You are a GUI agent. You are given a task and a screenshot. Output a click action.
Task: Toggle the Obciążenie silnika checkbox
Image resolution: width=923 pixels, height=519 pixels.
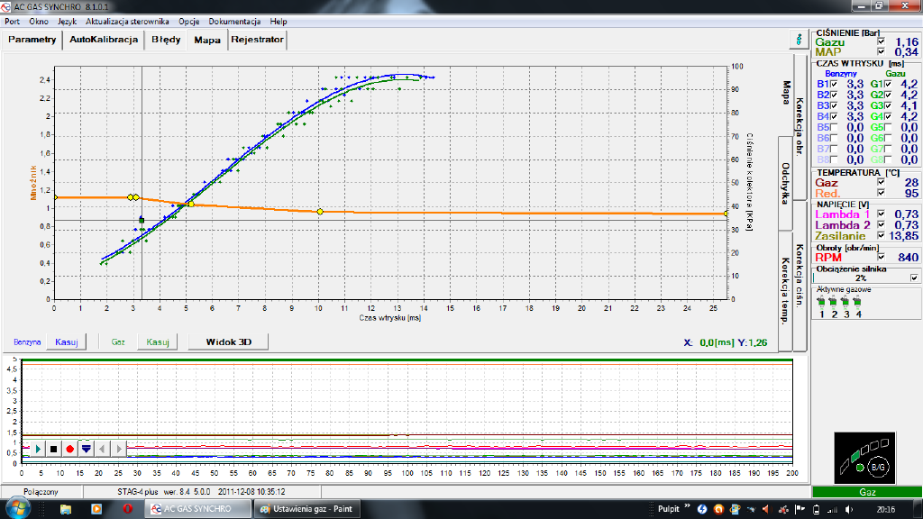tap(914, 278)
